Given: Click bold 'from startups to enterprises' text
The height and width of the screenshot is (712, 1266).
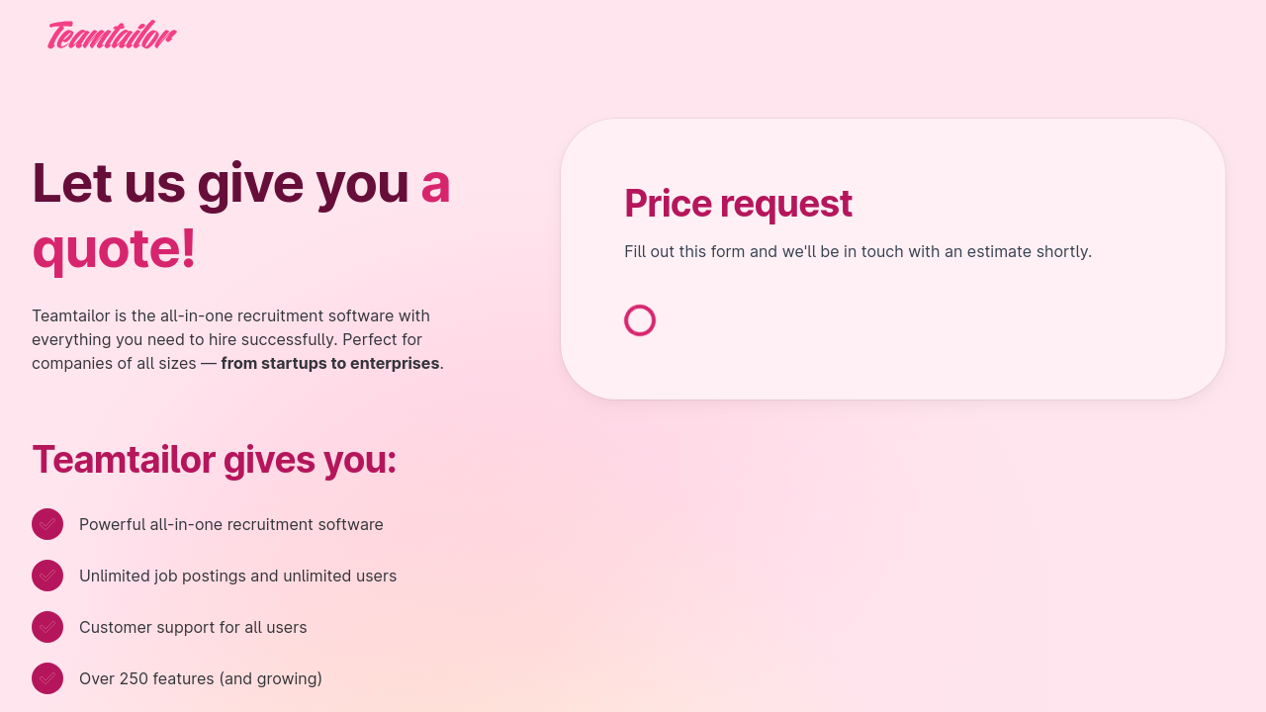Looking at the screenshot, I should [329, 363].
